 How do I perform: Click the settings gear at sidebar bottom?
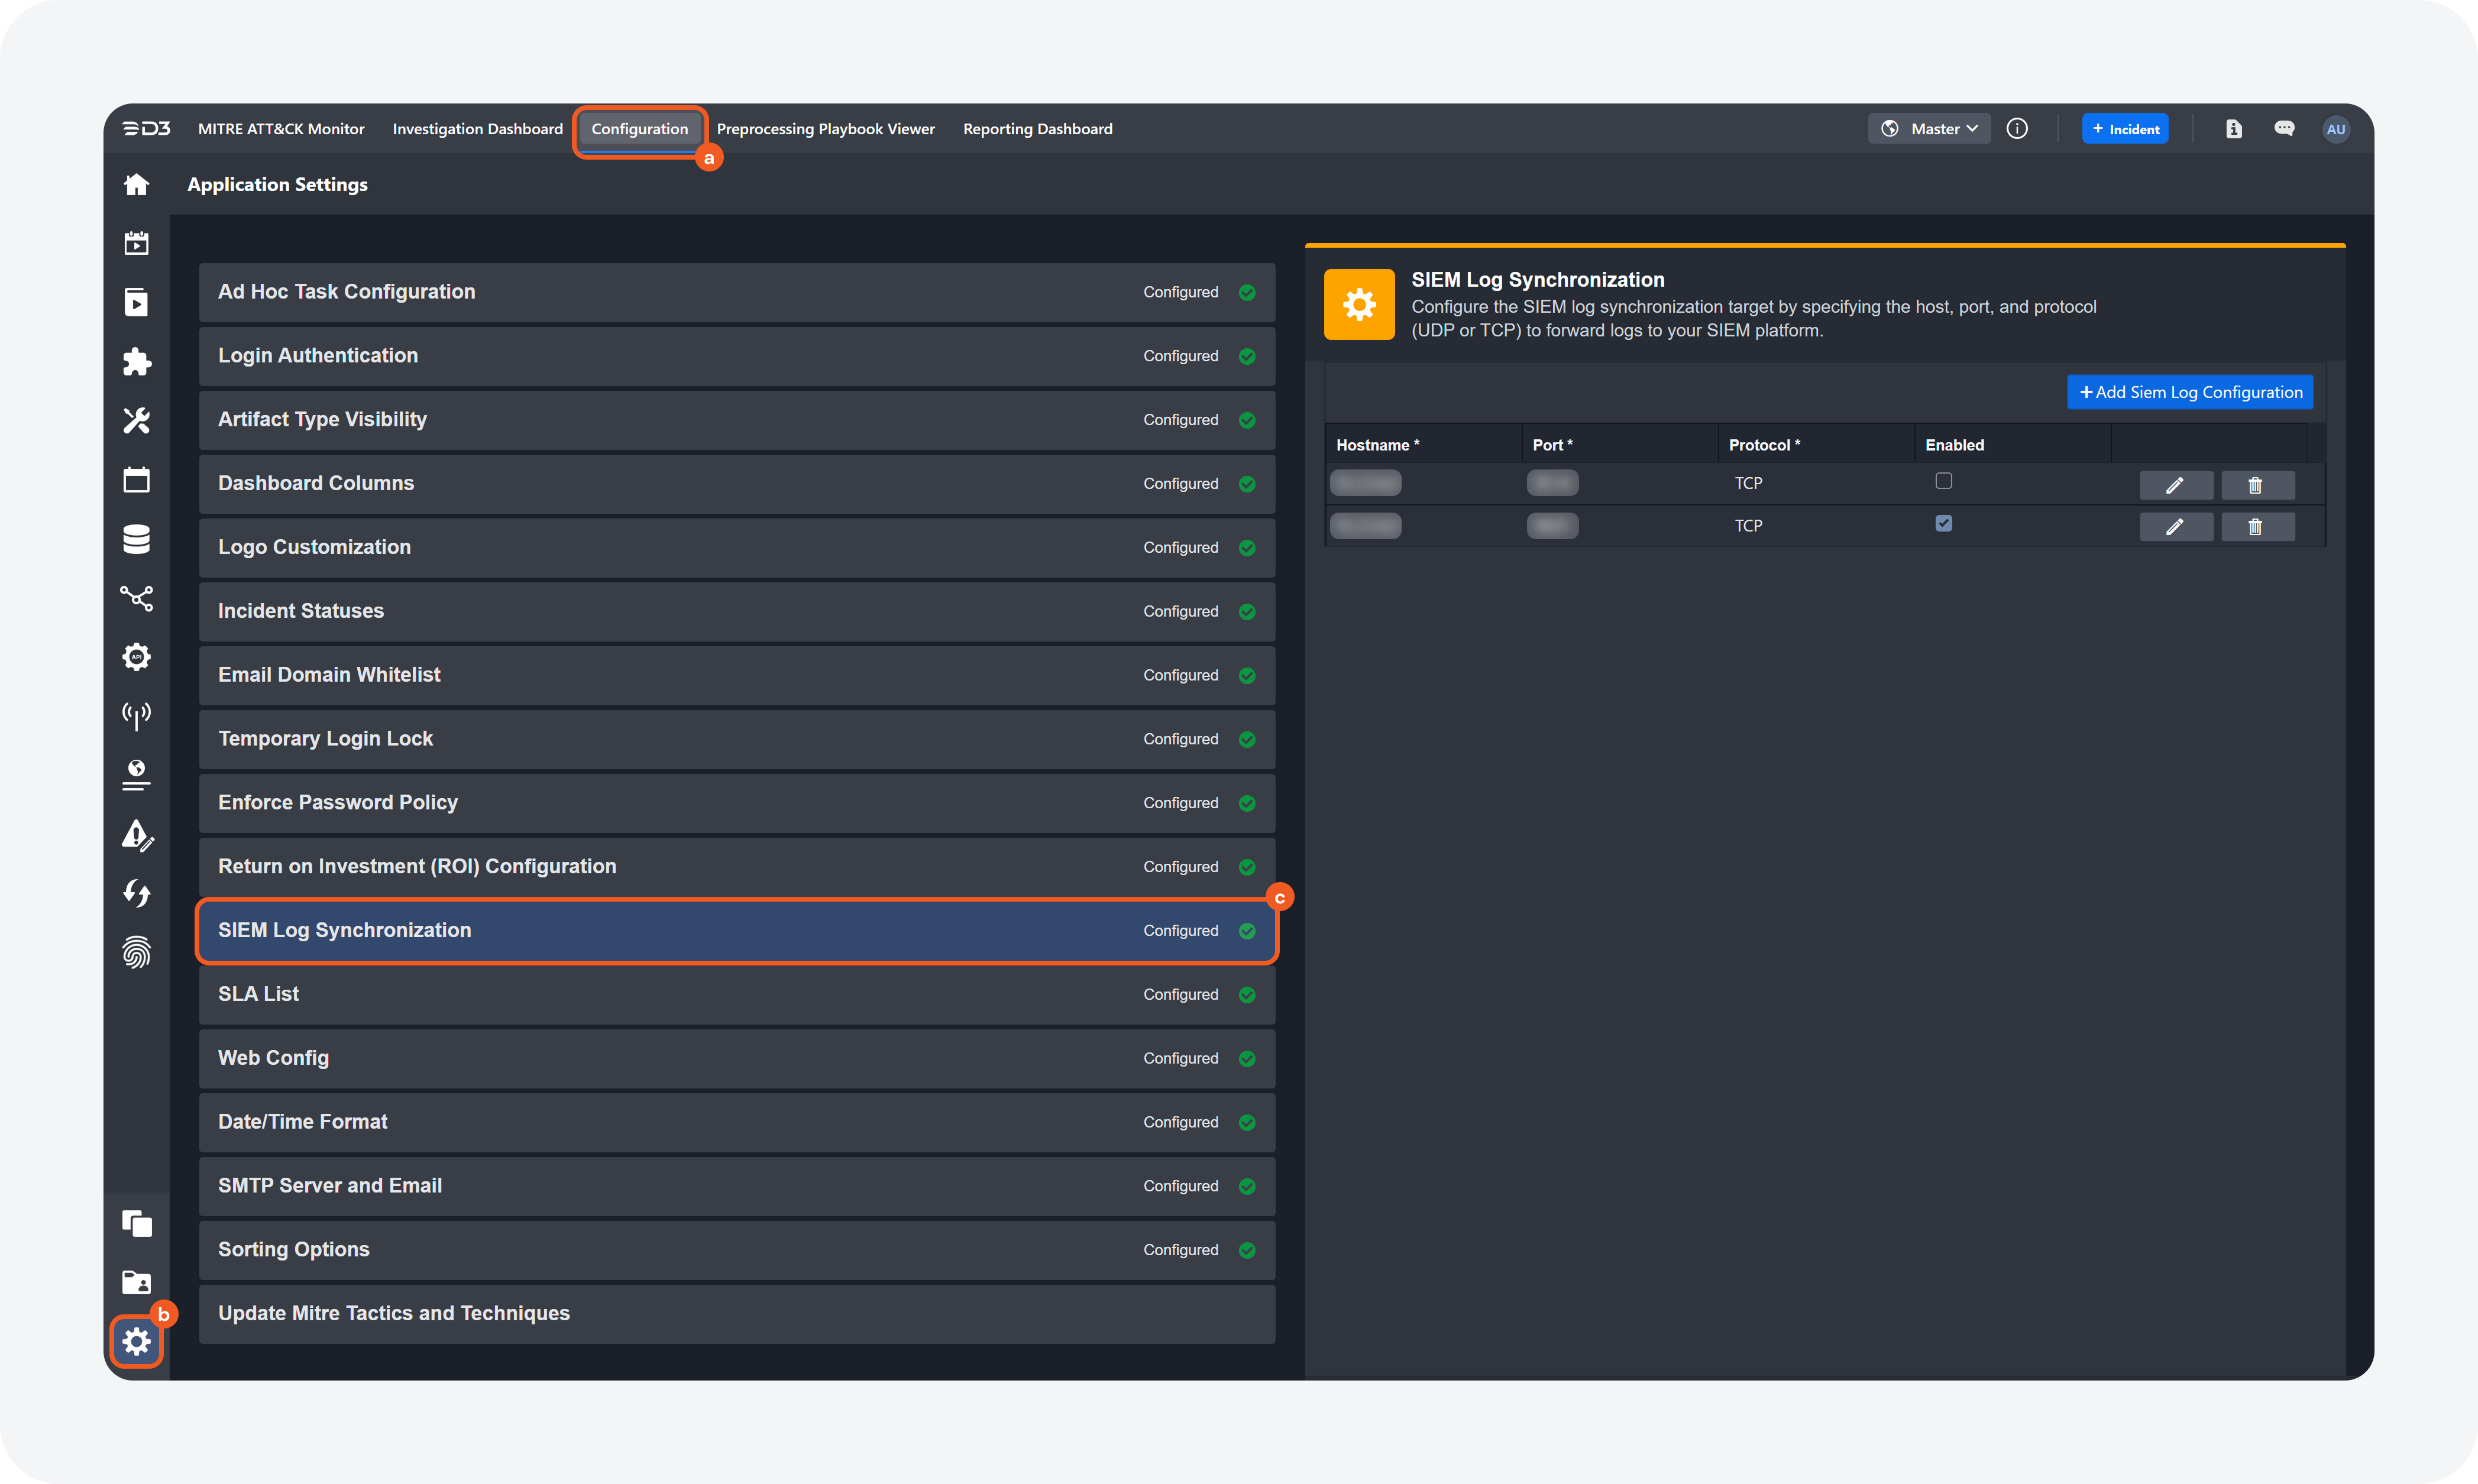coord(136,1341)
